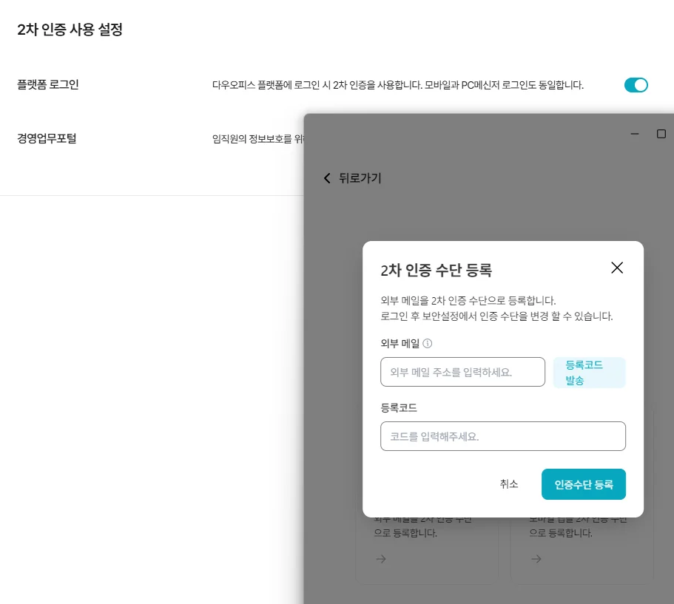The image size is (674, 604).
Task: Click the 등록코드 code input field
Action: (502, 436)
